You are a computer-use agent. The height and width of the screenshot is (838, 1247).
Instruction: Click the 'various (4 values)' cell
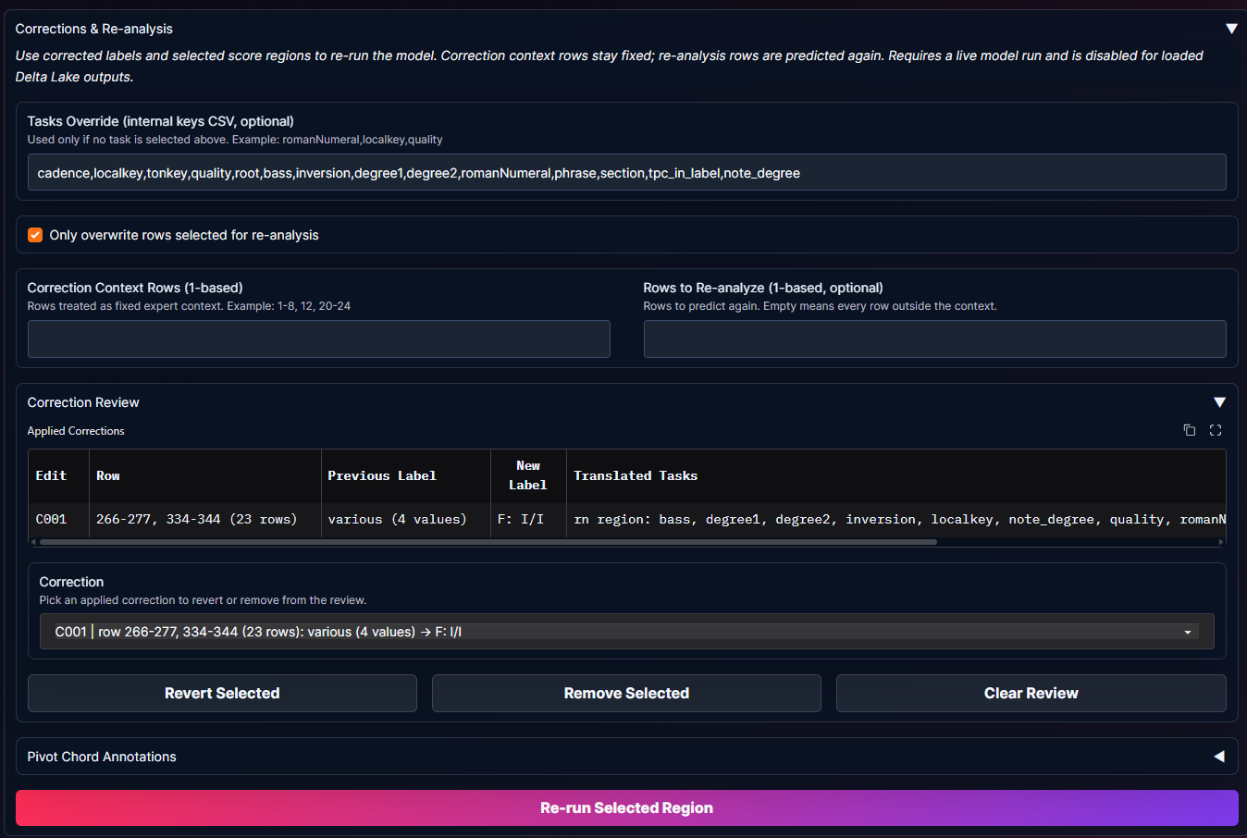(x=405, y=520)
